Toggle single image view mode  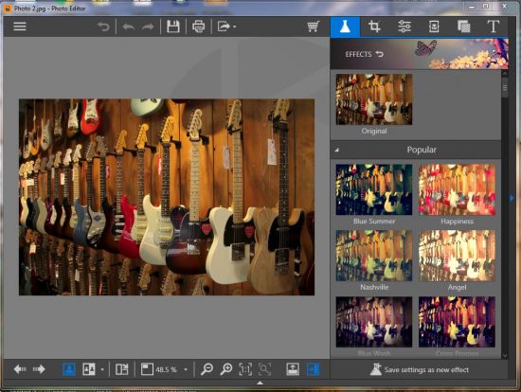tap(69, 369)
